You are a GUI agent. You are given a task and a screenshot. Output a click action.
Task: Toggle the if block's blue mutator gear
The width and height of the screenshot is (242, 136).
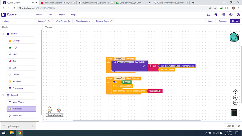(114, 82)
